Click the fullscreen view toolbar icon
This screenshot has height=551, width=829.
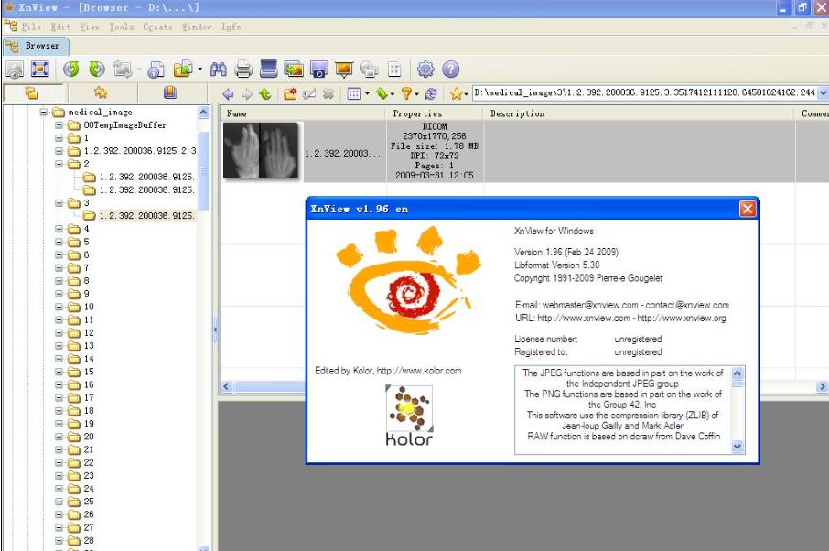tap(40, 70)
